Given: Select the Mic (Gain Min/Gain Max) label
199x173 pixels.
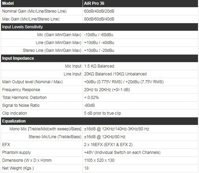Looking at the screenshot, I should point(59,35).
